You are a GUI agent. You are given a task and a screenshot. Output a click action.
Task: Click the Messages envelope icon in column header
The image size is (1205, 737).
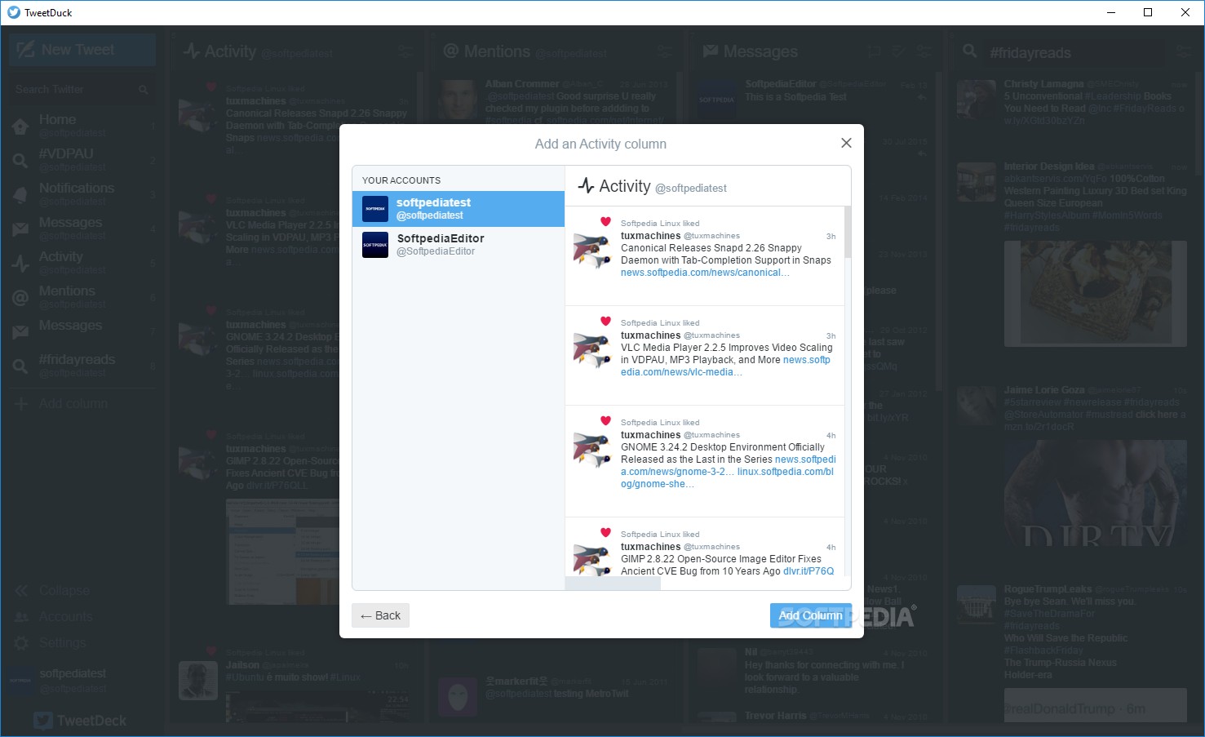(x=711, y=51)
